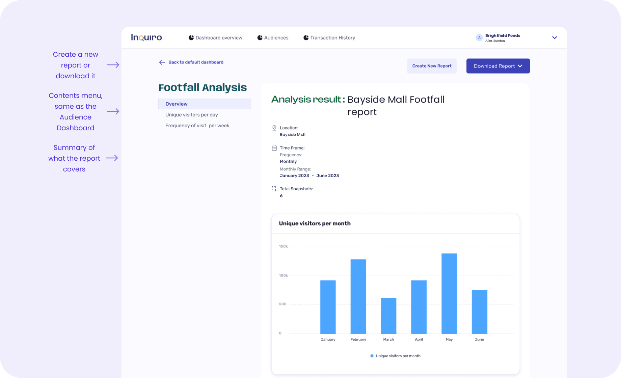Screen dimensions: 621x378
Task: Click the location pin icon
Action: click(274, 128)
